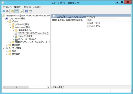Screen dimensions: 133x94
Task: Expand 管理用テンプレート tree node arrow
Action: [10, 42]
